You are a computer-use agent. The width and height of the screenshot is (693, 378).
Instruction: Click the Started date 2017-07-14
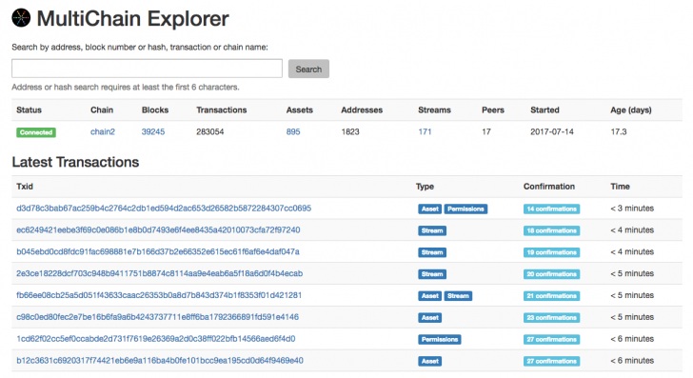(552, 131)
